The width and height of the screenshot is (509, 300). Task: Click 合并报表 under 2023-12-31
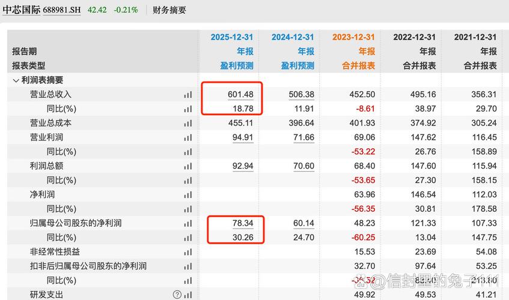tap(358, 65)
